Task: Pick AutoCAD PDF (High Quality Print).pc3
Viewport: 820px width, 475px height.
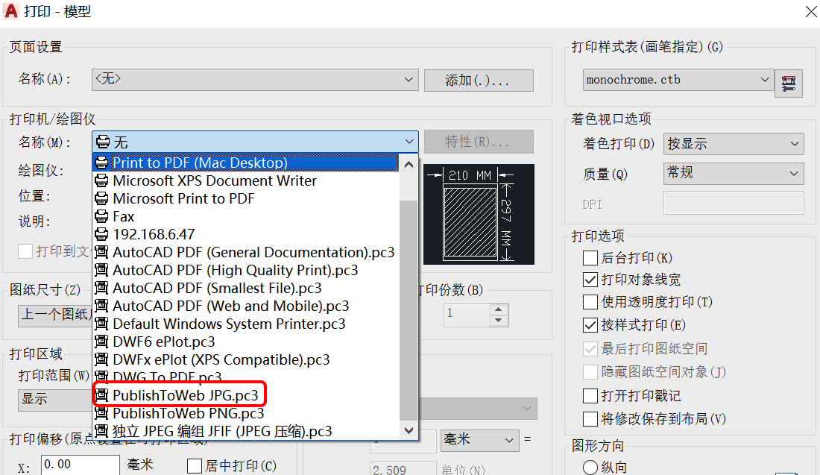Action: 246,270
